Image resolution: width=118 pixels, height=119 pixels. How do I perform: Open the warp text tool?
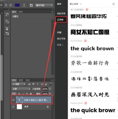point(24,5)
